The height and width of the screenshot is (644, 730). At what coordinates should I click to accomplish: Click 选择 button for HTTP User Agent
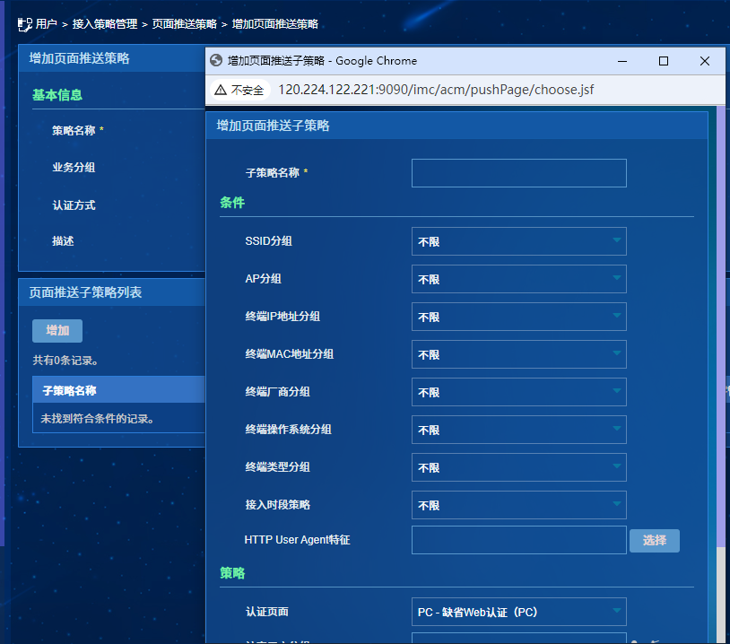coord(654,540)
